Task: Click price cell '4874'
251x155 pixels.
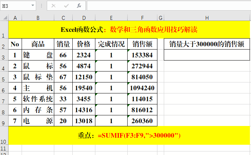Action: 84,66
